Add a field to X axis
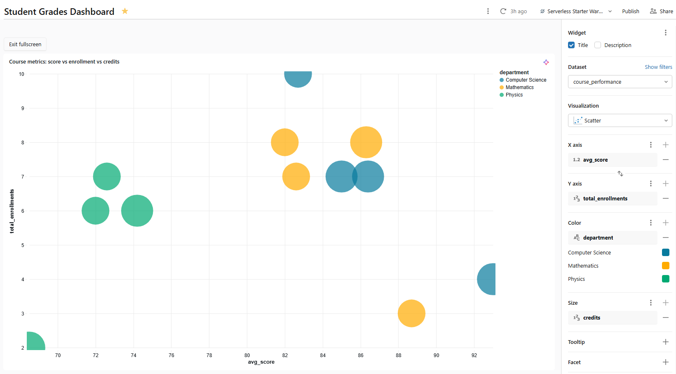This screenshot has width=676, height=374. click(x=666, y=145)
